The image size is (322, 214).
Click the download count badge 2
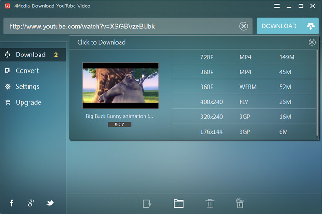pos(56,55)
